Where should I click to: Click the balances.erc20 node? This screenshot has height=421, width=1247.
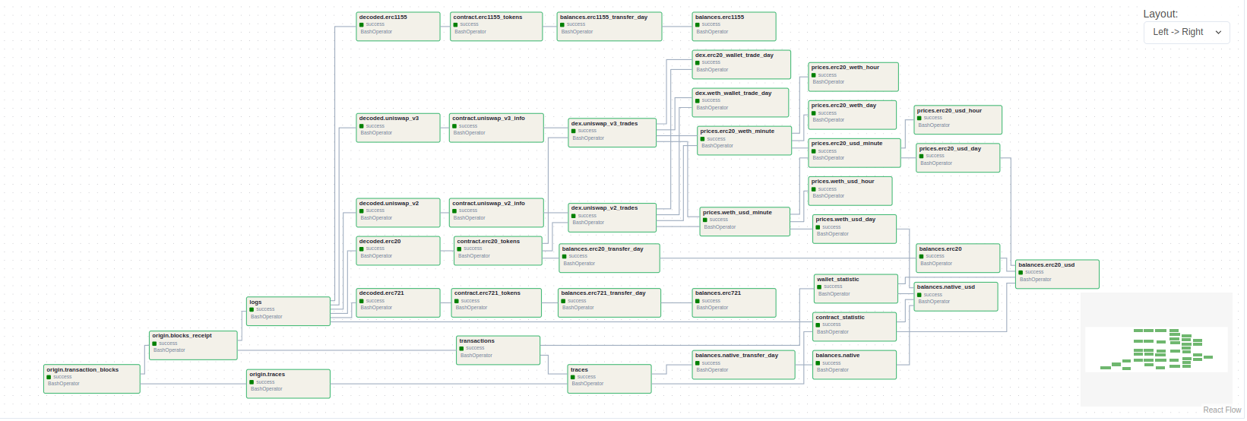(x=958, y=258)
